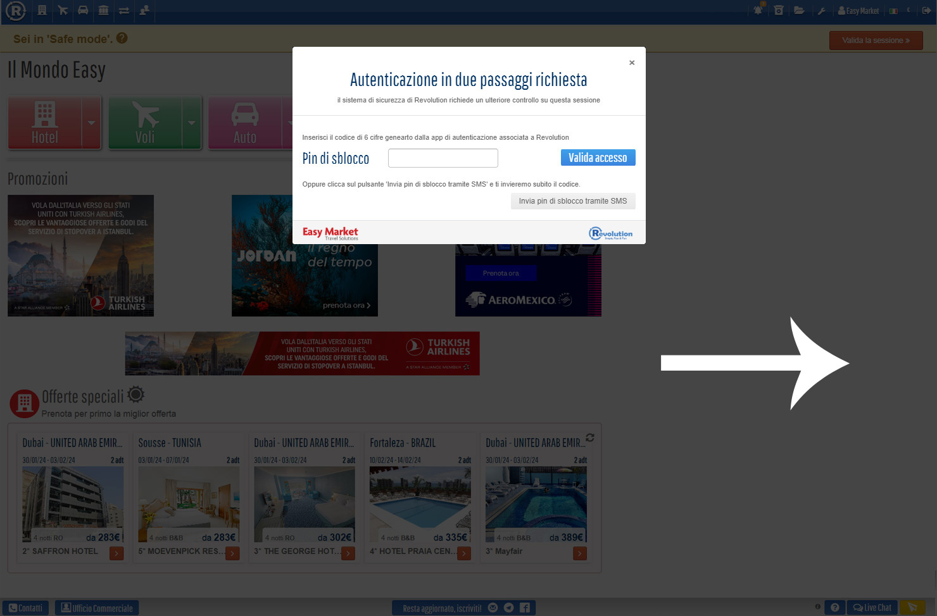Expand the Voli button dropdown arrow
This screenshot has height=616, width=937.
[x=191, y=123]
